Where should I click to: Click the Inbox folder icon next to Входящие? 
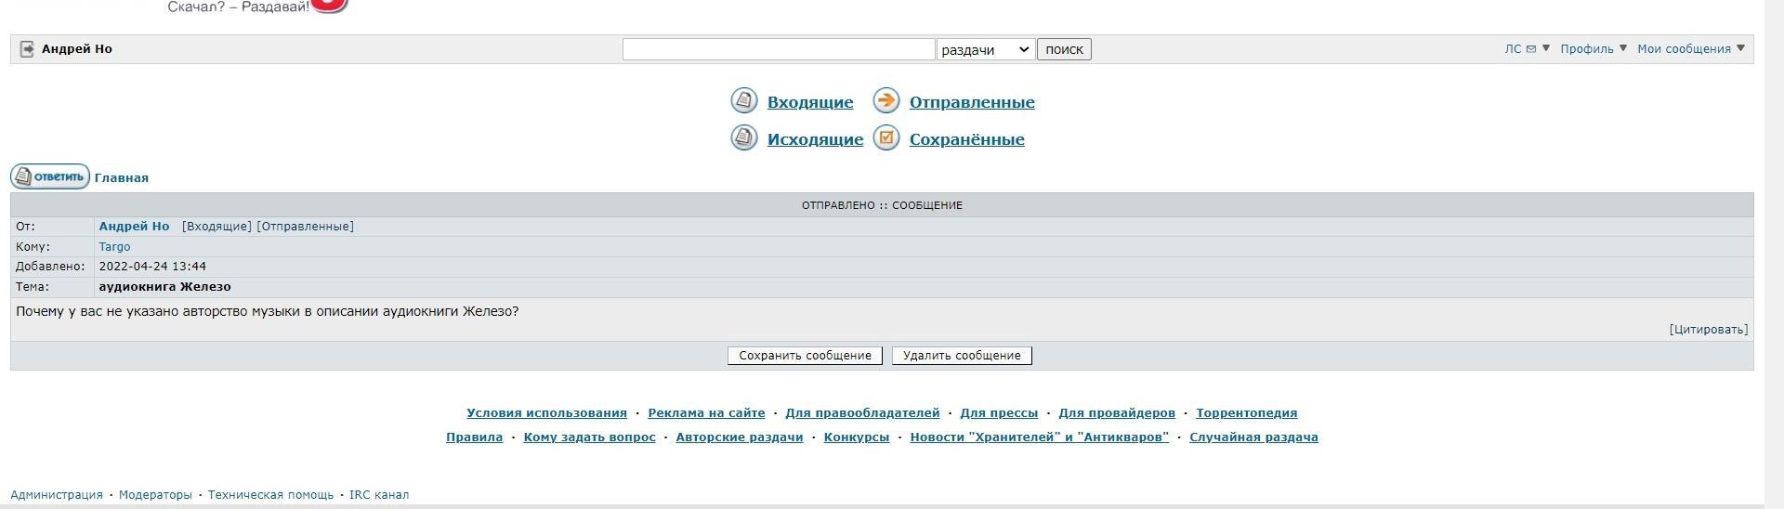[x=744, y=100]
